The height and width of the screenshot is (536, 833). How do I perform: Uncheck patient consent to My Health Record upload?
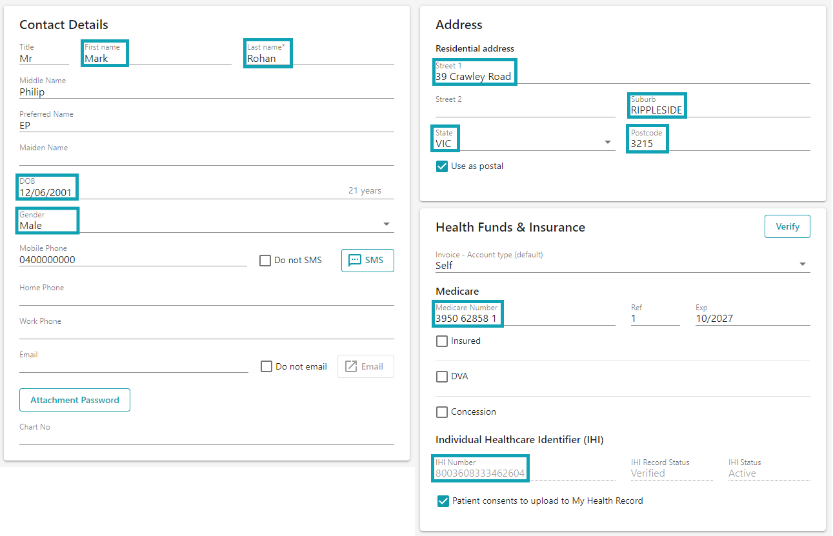(443, 501)
